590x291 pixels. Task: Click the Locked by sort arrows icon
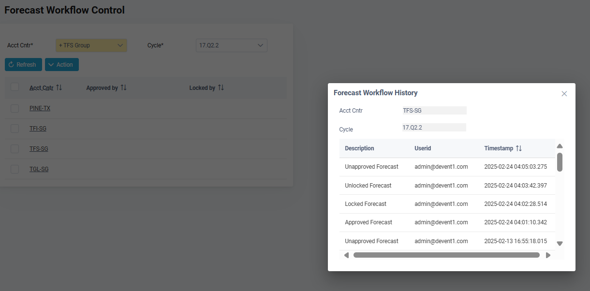tap(221, 87)
